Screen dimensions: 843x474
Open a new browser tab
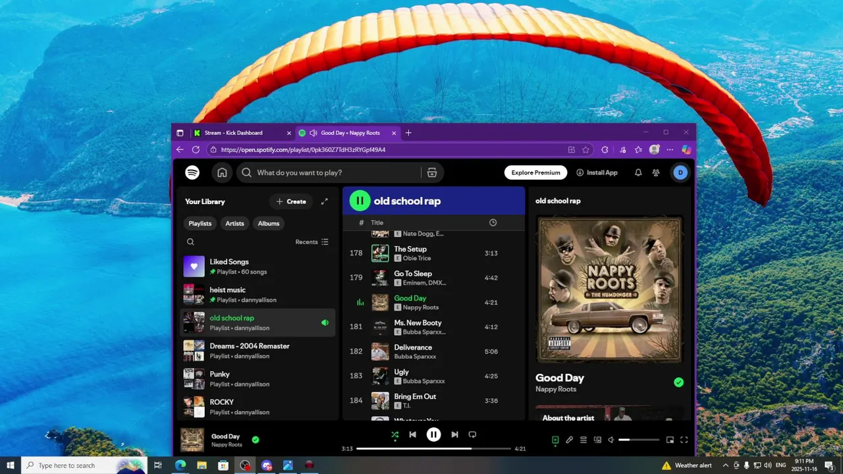[408, 132]
